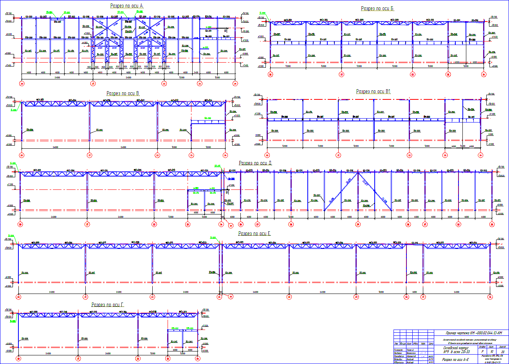Click truss label ФС2-201 in section Б
The width and height of the screenshot is (509, 364).
(x=288, y=20)
